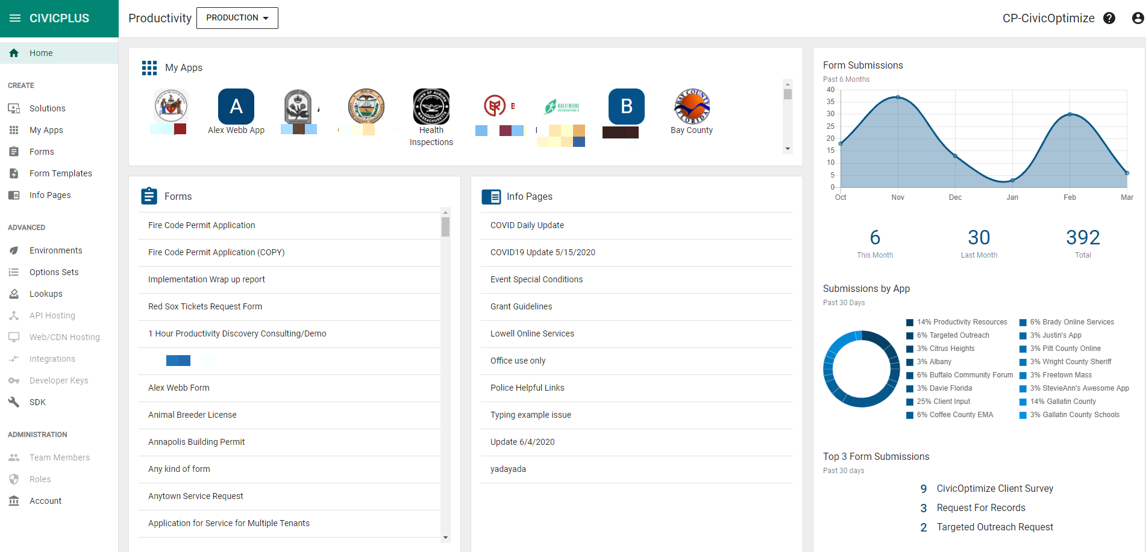
Task: Click the Roles shield icon
Action: pos(14,479)
